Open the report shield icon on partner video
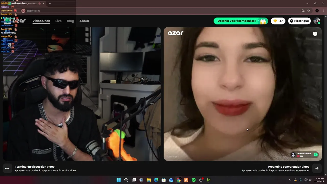 click(x=315, y=34)
